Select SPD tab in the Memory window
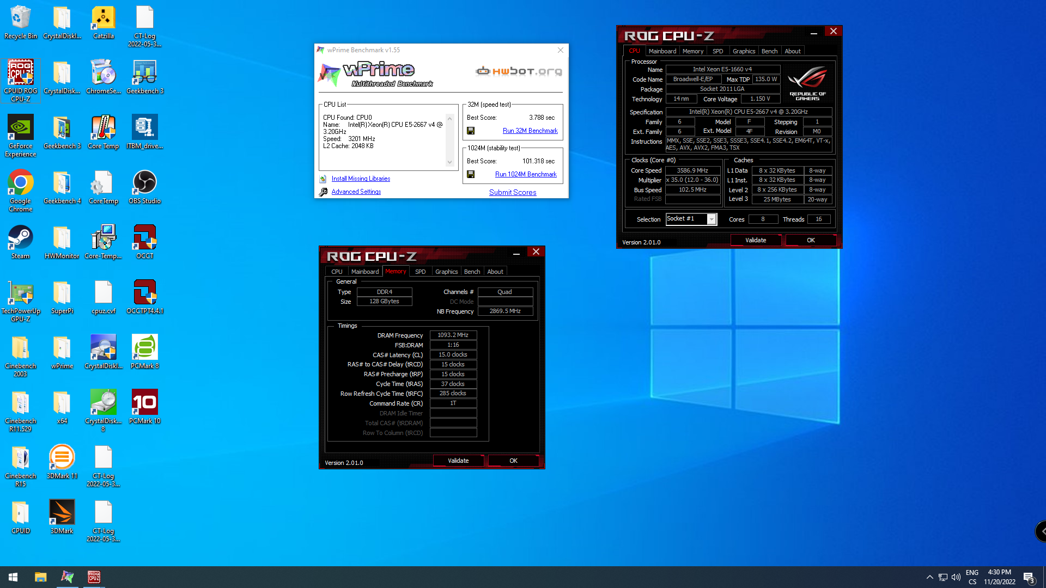The width and height of the screenshot is (1046, 588). click(x=420, y=272)
